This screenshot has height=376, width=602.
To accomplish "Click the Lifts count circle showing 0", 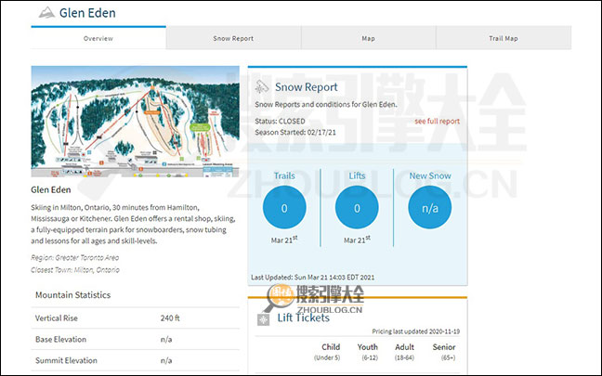I will (357, 208).
